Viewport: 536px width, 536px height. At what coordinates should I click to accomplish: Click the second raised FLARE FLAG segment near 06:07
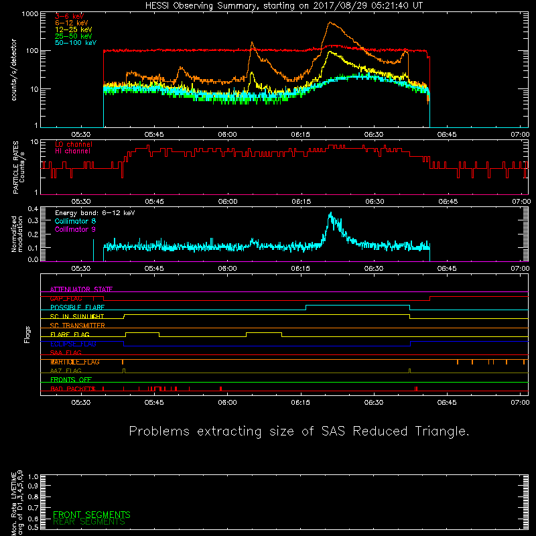pyautogui.click(x=264, y=332)
